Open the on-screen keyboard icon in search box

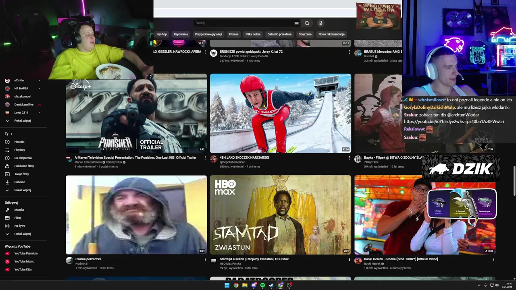(x=297, y=23)
